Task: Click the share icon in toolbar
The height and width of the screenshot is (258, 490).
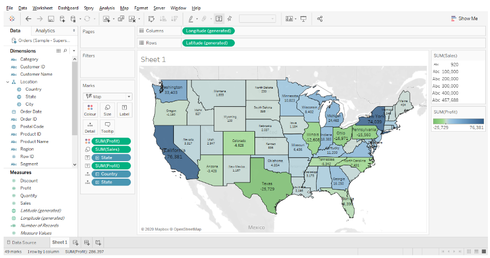Action: pyautogui.click(x=320, y=19)
